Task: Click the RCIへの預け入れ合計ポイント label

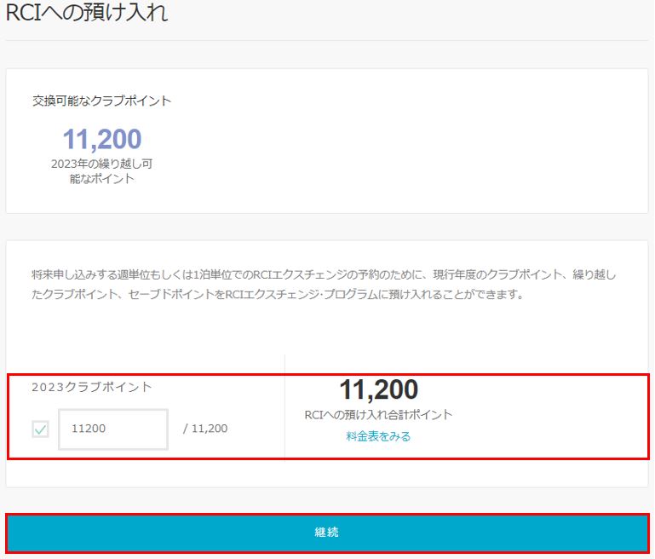Action: point(378,415)
